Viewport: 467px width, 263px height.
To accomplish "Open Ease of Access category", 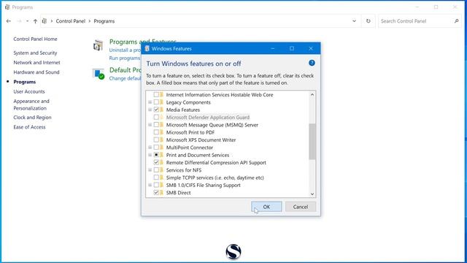I will click(29, 127).
